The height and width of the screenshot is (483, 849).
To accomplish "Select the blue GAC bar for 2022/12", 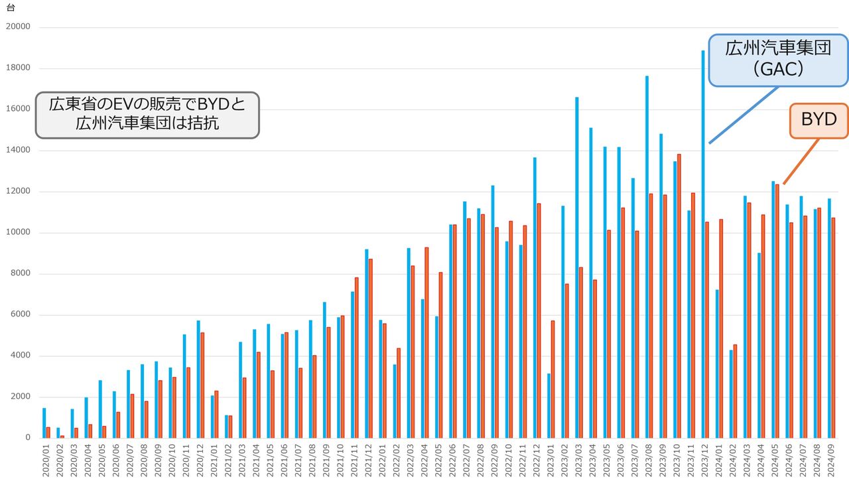I will click(x=535, y=297).
